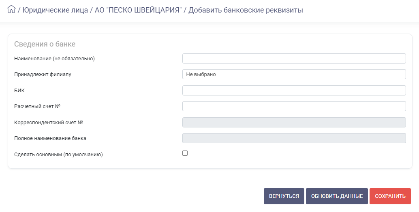The height and width of the screenshot is (212, 419).
Task: Save with the red СОХРАНИТЬ button
Action: (x=390, y=196)
